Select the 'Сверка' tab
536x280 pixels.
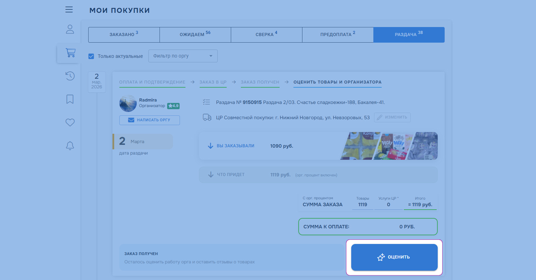[x=266, y=35]
